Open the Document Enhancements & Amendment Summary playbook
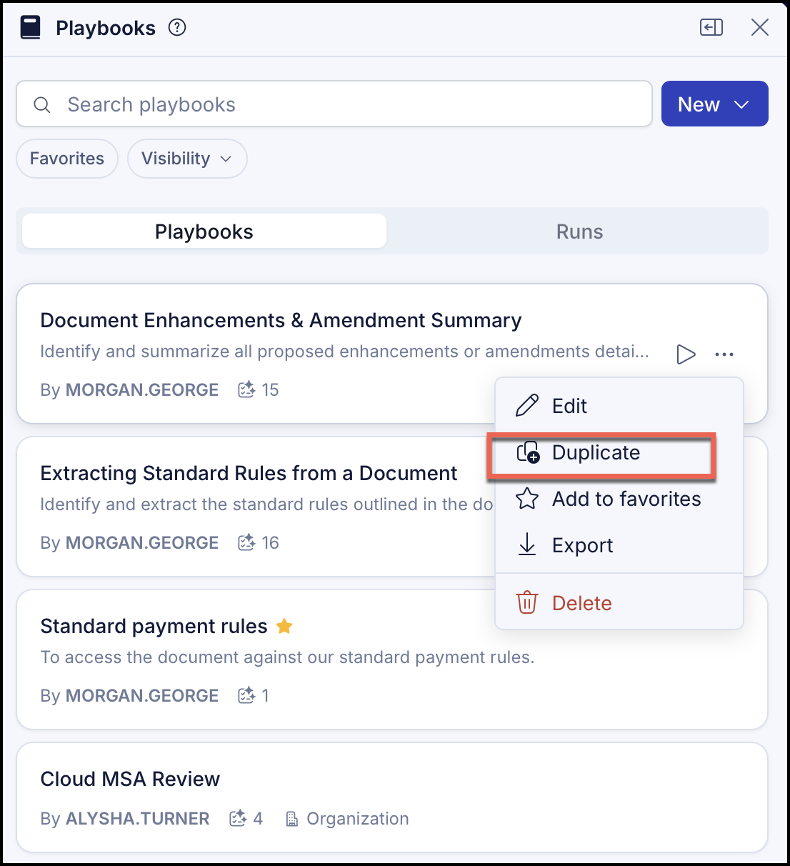 click(x=281, y=320)
